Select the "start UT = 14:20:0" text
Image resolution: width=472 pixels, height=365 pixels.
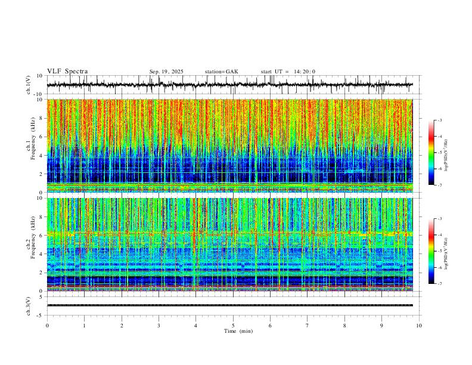click(288, 72)
